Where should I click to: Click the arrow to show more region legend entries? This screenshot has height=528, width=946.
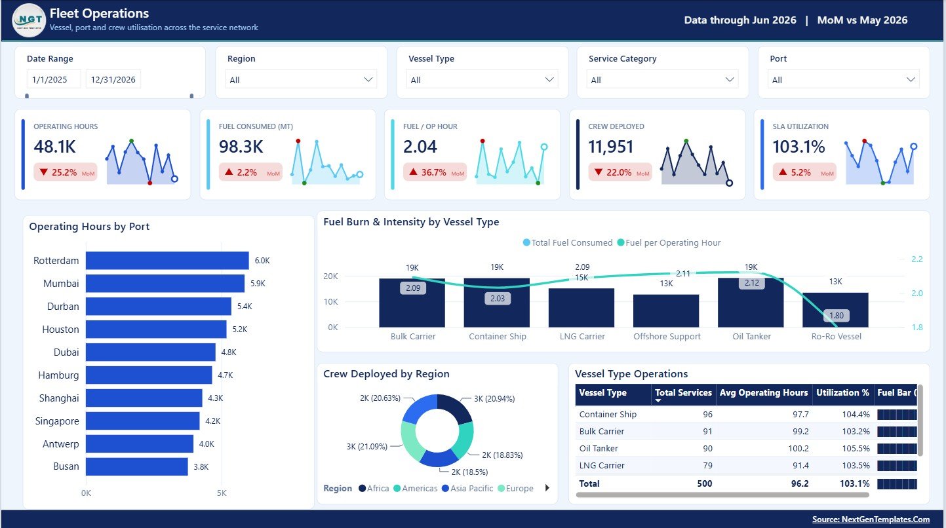click(547, 488)
